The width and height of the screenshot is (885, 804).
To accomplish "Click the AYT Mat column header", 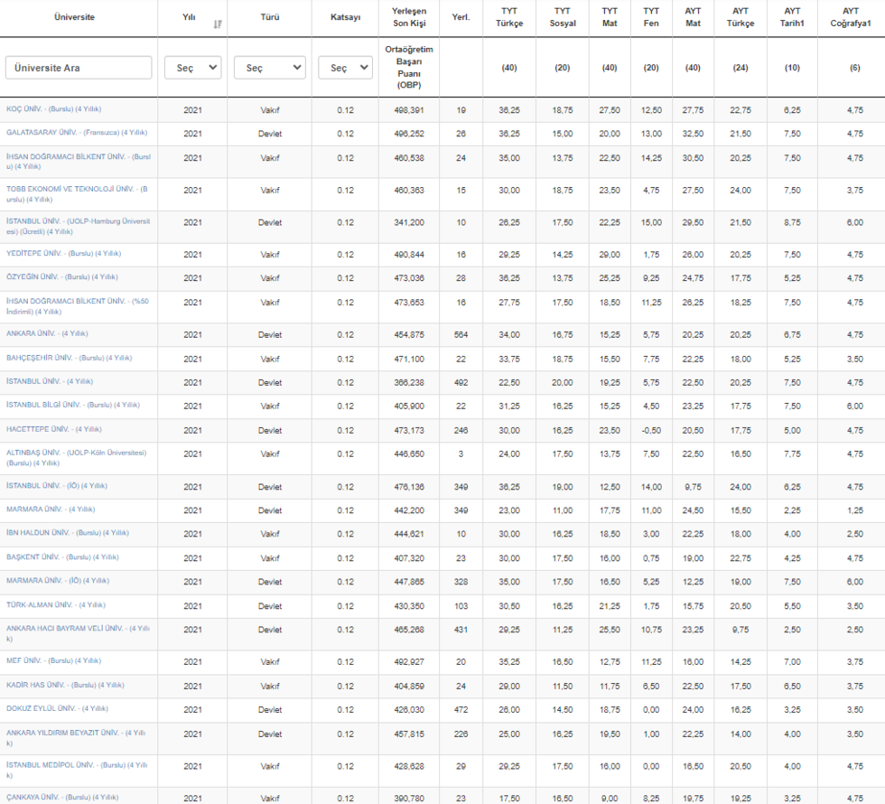I will pos(693,17).
